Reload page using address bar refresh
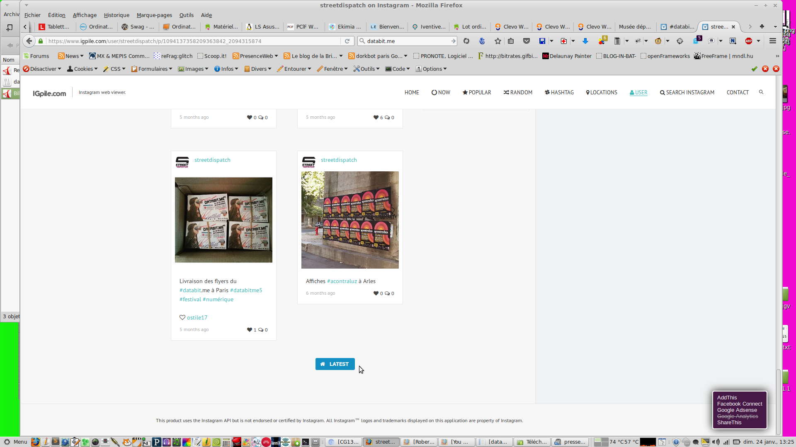 tap(347, 41)
